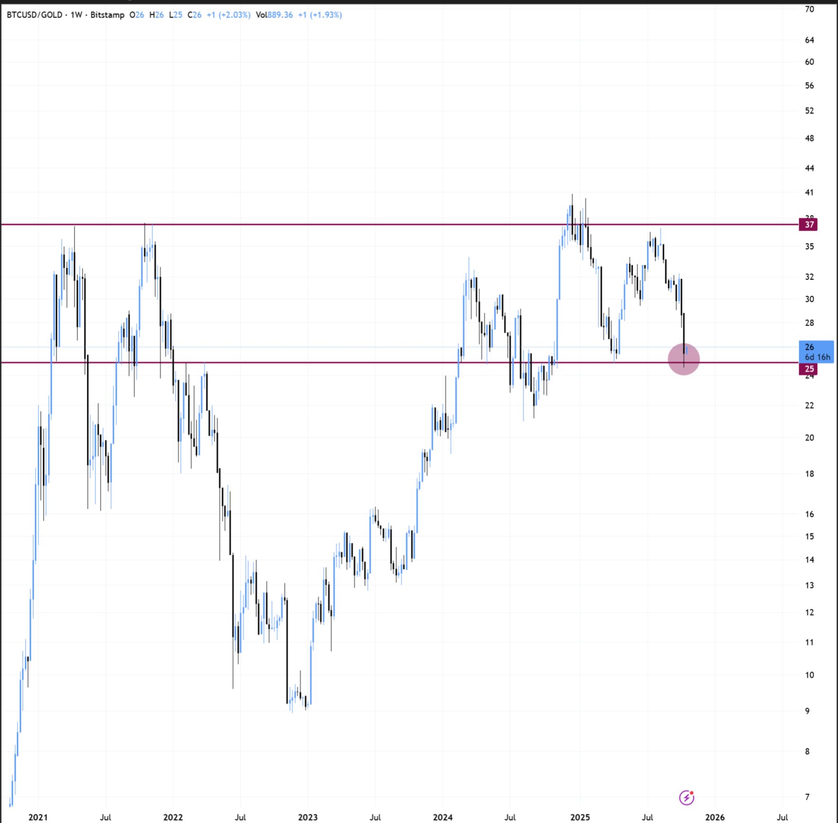838x823 pixels.
Task: Click the 6d 16h countdown label
Action: click(x=817, y=357)
